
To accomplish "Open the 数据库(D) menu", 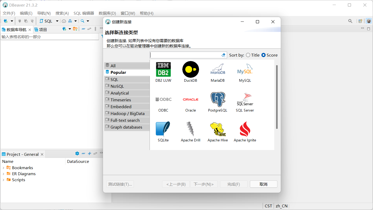I will point(107,13).
